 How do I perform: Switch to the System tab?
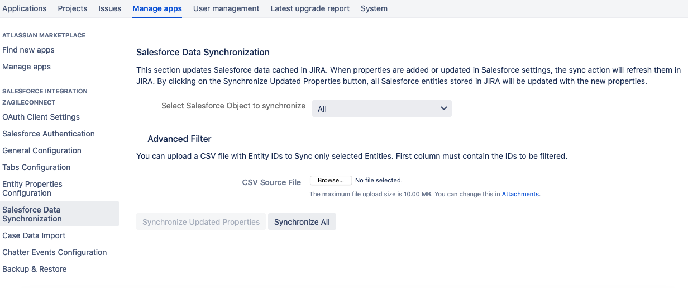(x=374, y=8)
